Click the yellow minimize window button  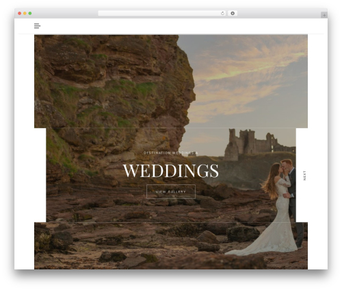[25, 13]
